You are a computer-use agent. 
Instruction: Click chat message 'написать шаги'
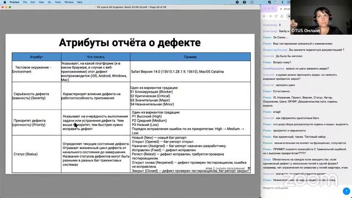(285, 85)
